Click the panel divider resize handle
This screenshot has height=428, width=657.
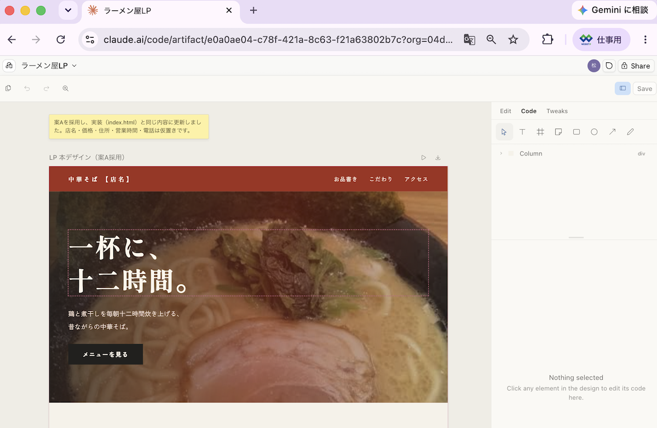pyautogui.click(x=576, y=238)
